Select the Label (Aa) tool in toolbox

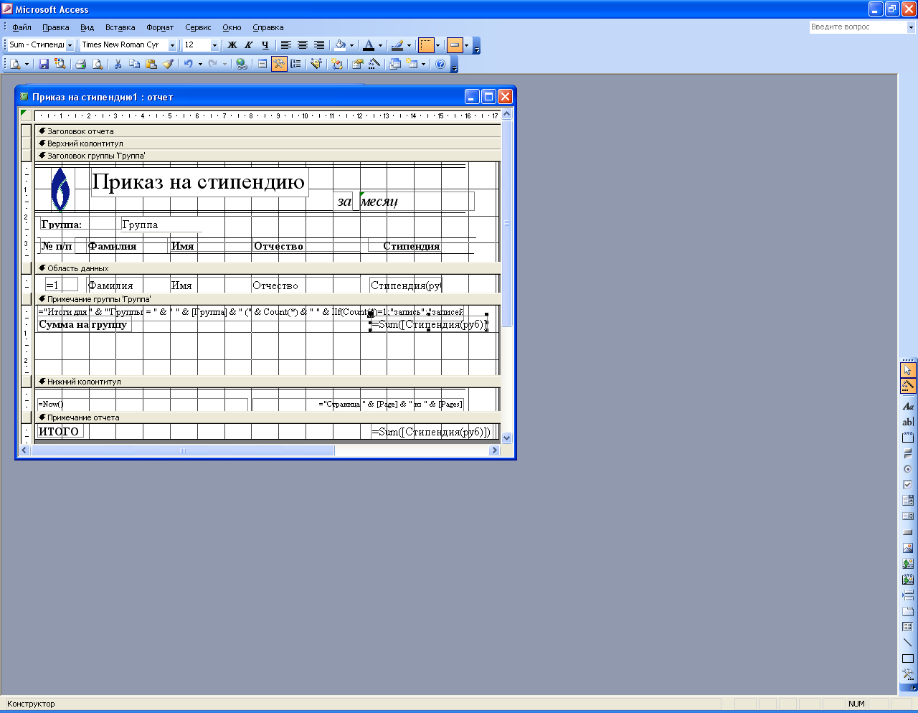(908, 406)
